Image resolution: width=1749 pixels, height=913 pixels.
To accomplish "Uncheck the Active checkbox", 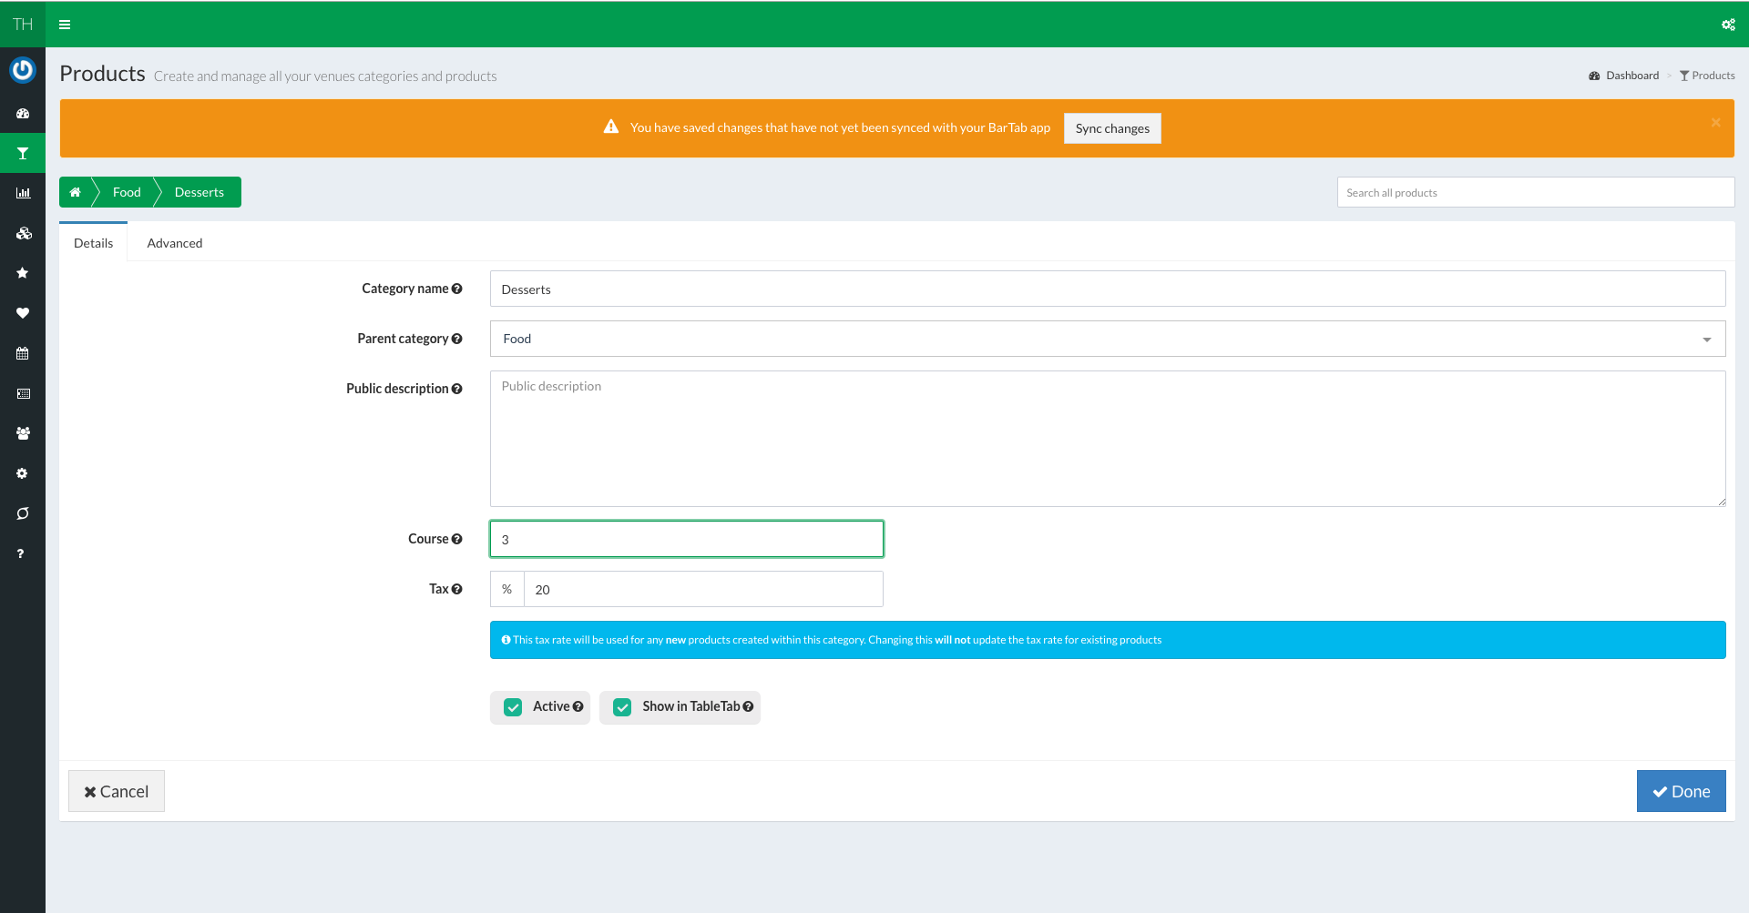I will coord(513,707).
